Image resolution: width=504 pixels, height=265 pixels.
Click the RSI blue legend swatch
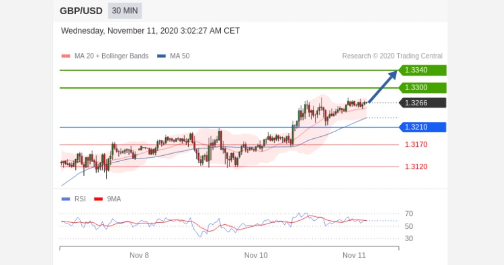[66, 199]
